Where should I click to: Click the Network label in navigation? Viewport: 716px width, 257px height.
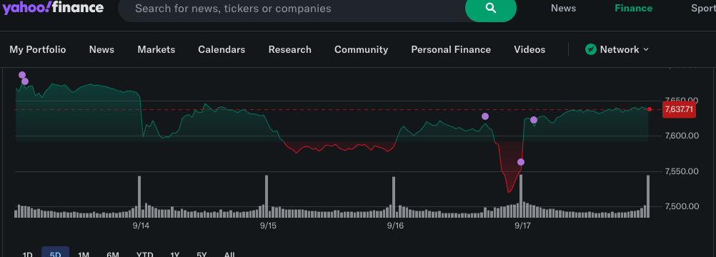pos(620,49)
